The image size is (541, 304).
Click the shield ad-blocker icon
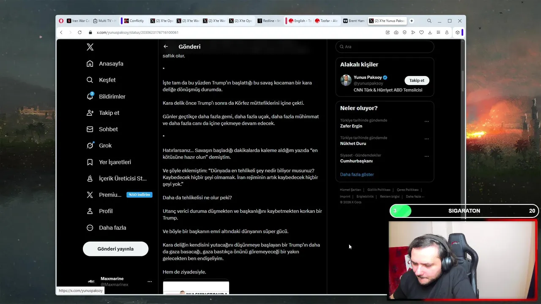[x=404, y=33]
